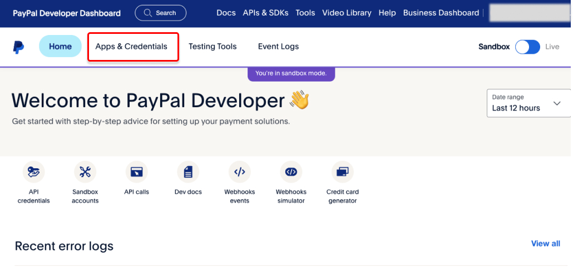
Task: Open APIs & SDKs in top navigation
Action: (x=266, y=13)
